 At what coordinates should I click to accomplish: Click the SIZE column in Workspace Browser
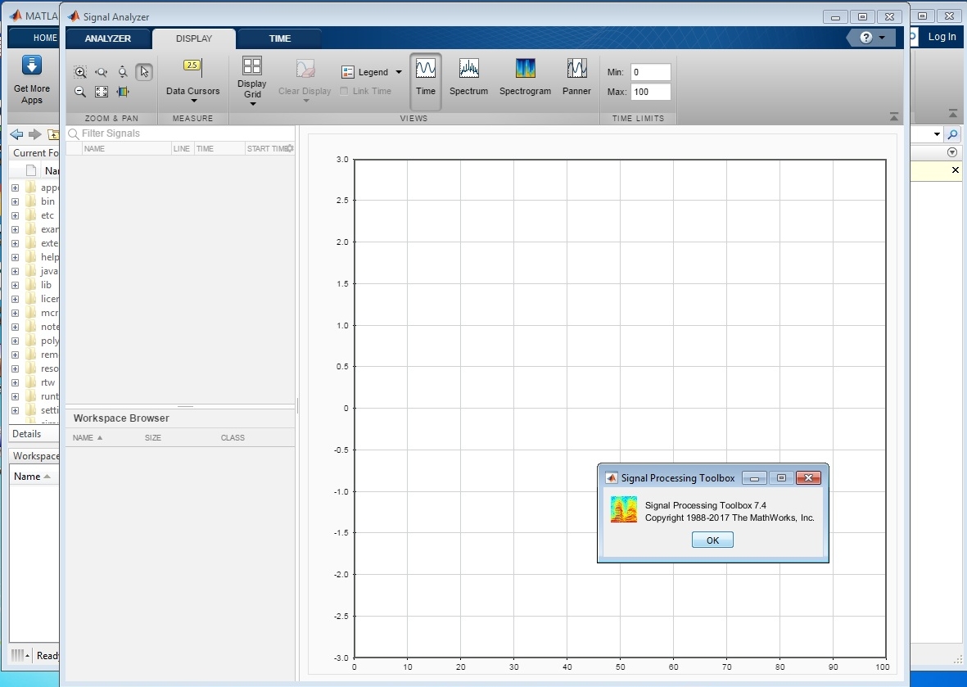(x=153, y=438)
